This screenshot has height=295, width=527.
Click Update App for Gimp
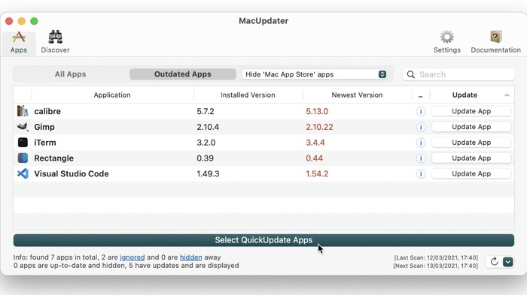pos(471,127)
